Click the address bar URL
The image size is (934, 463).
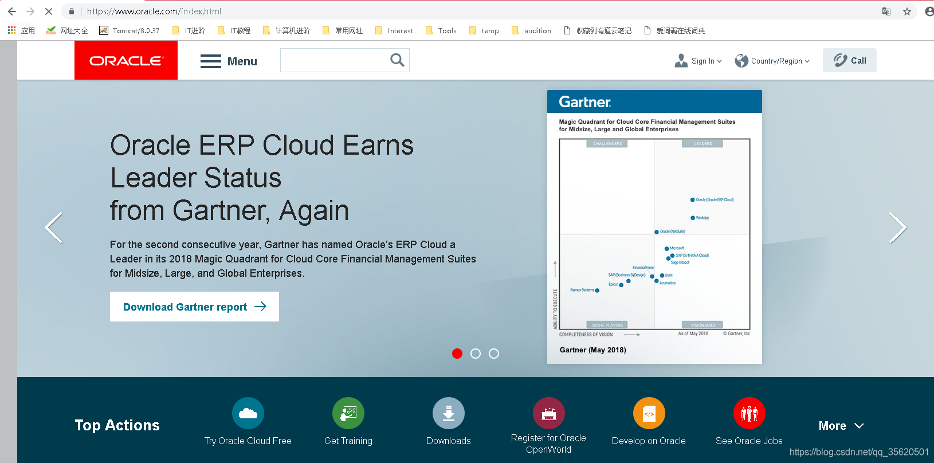coord(154,11)
